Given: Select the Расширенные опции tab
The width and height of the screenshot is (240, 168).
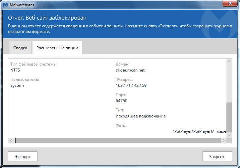Looking at the screenshot, I should (x=57, y=48).
